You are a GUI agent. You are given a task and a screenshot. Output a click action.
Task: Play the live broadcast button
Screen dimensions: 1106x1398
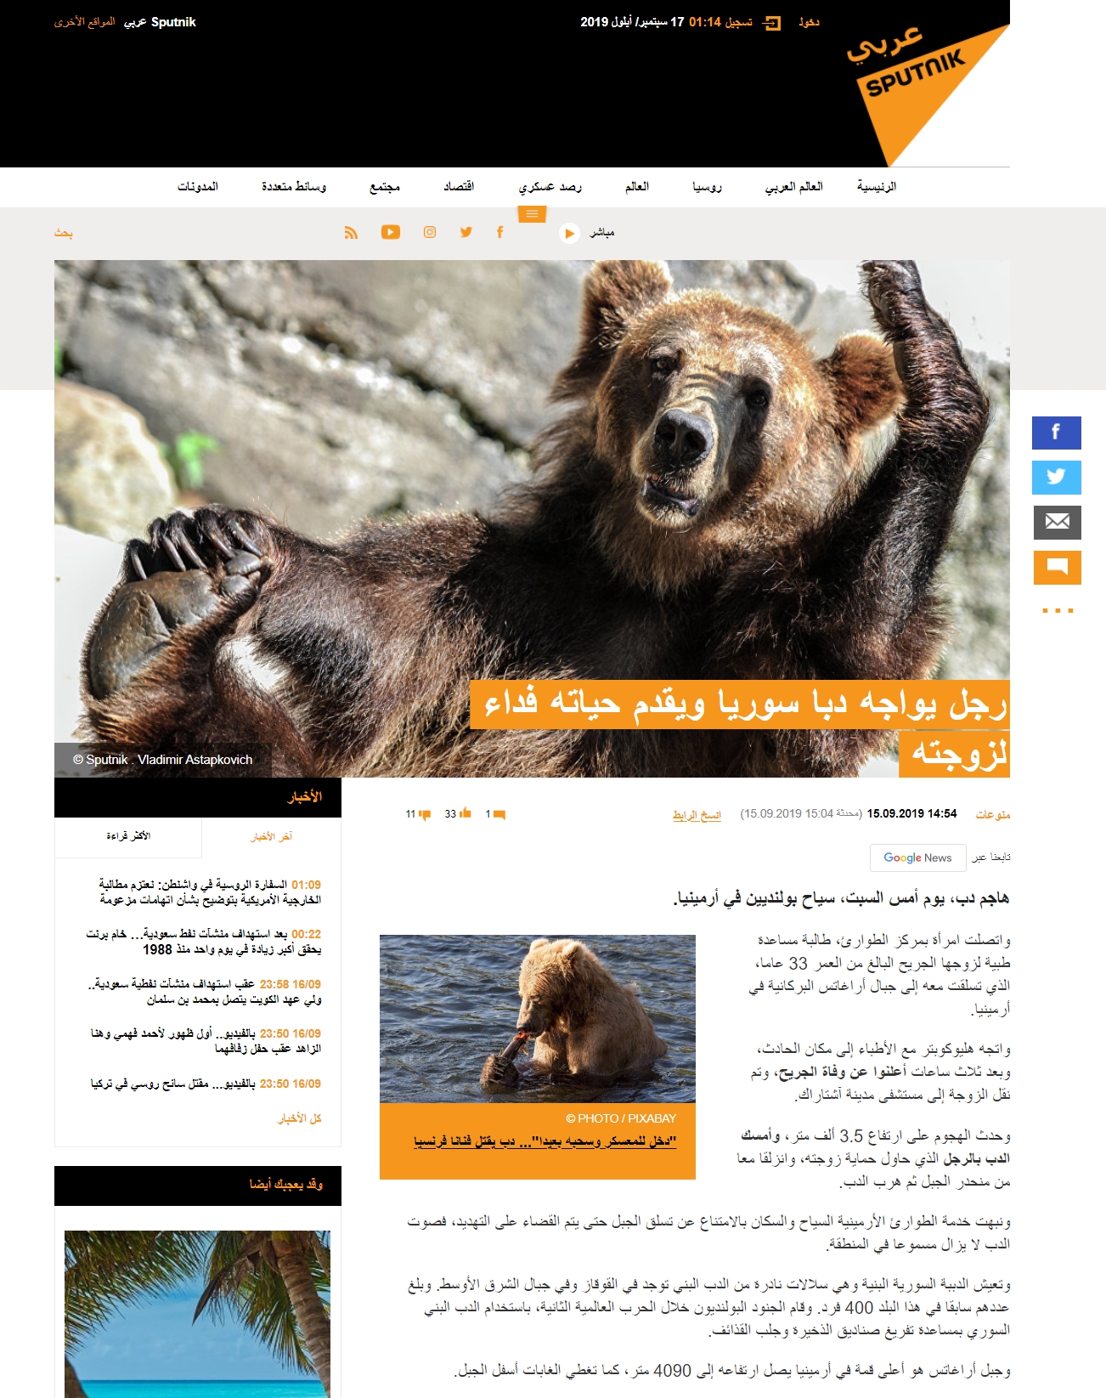tap(570, 233)
